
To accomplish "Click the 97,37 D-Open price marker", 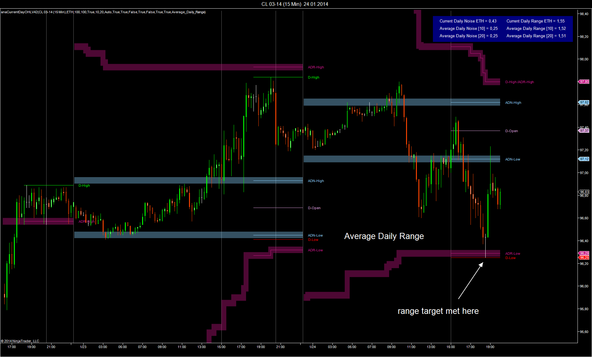I will click(x=584, y=131).
